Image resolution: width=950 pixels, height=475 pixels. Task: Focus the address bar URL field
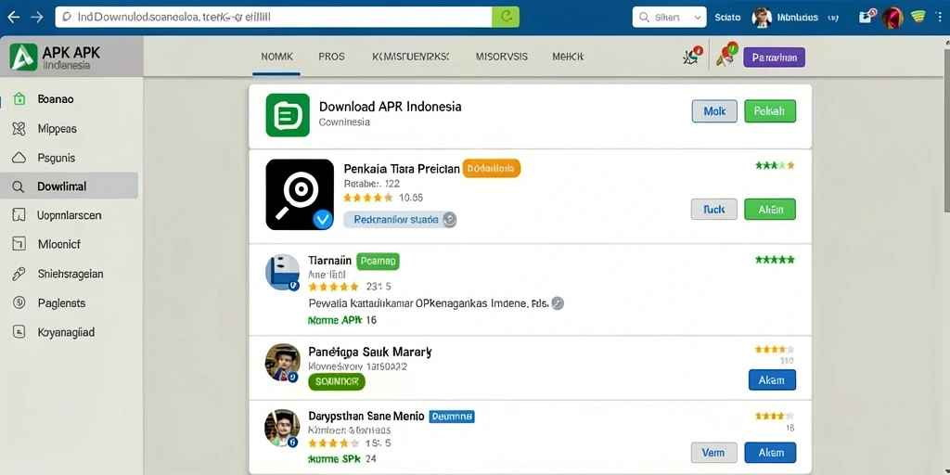click(x=274, y=17)
